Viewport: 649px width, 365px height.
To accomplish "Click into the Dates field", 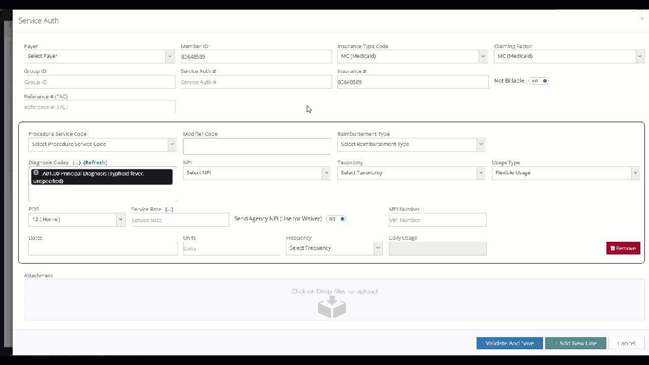I will pyautogui.click(x=103, y=248).
